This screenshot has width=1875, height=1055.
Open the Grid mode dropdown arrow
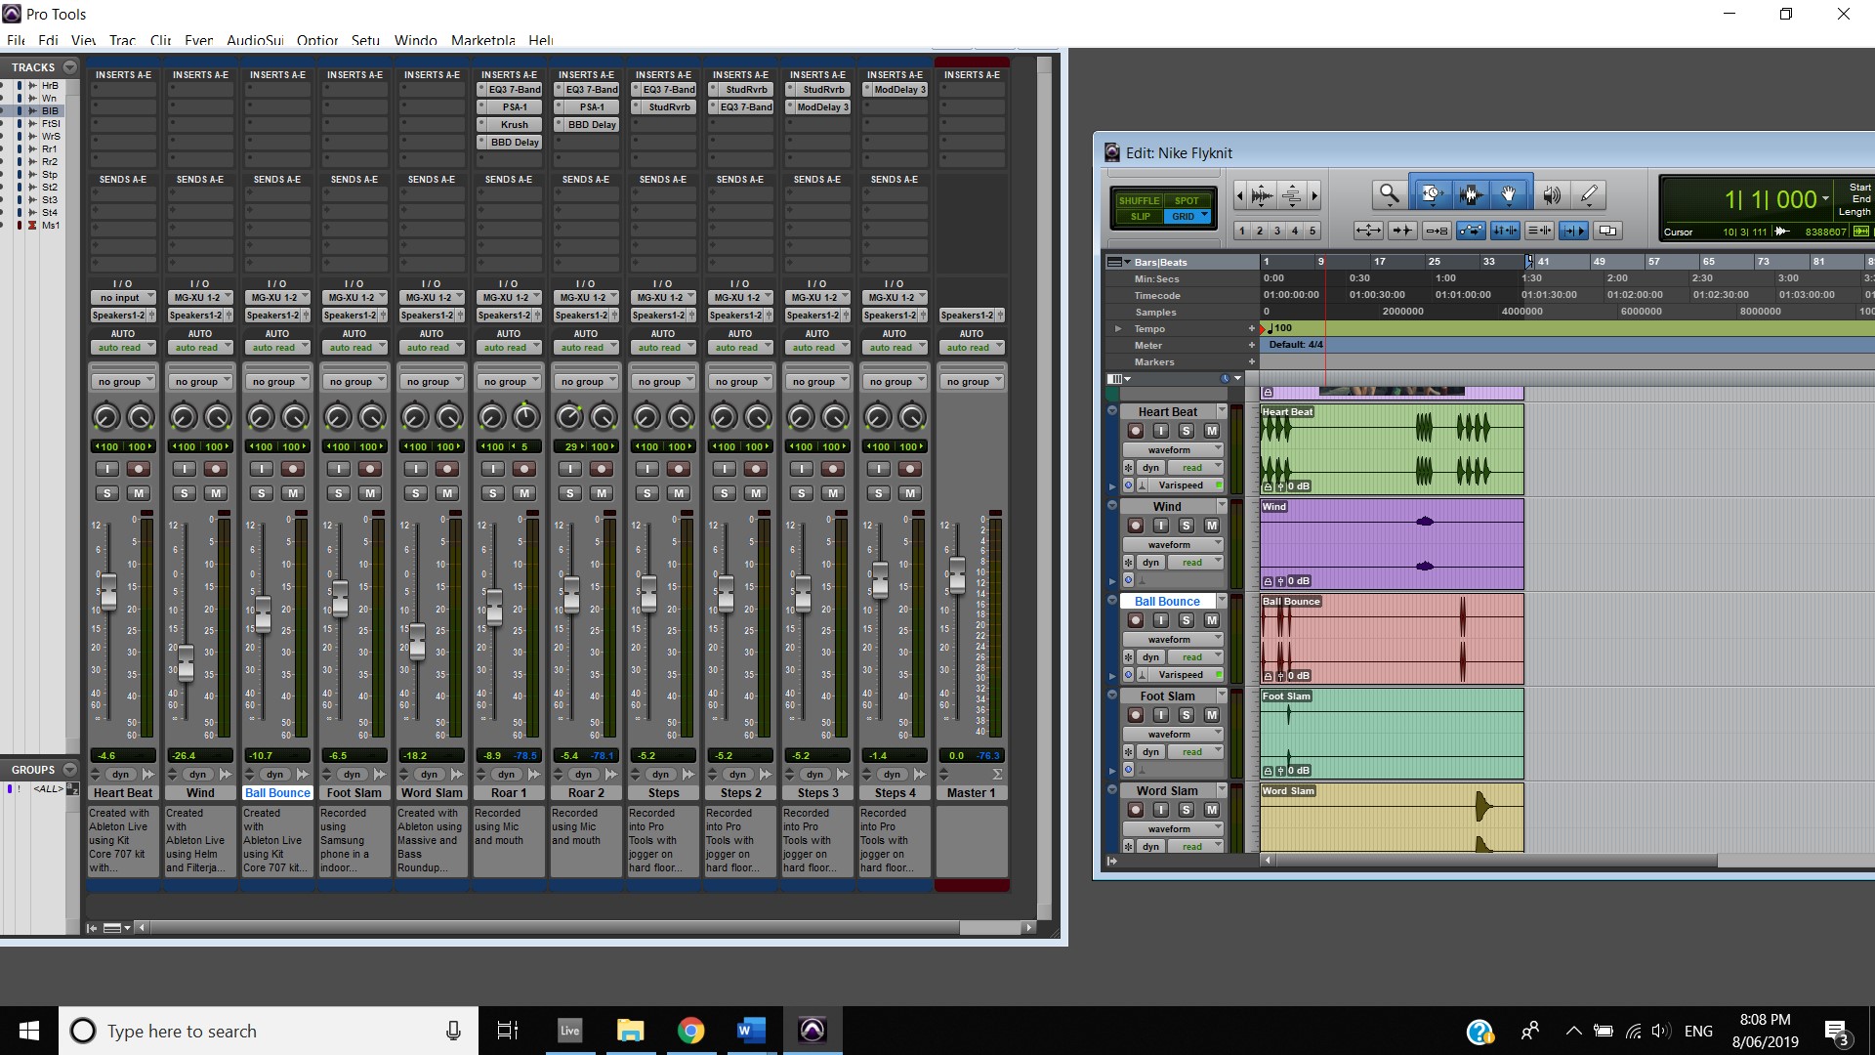coord(1205,216)
